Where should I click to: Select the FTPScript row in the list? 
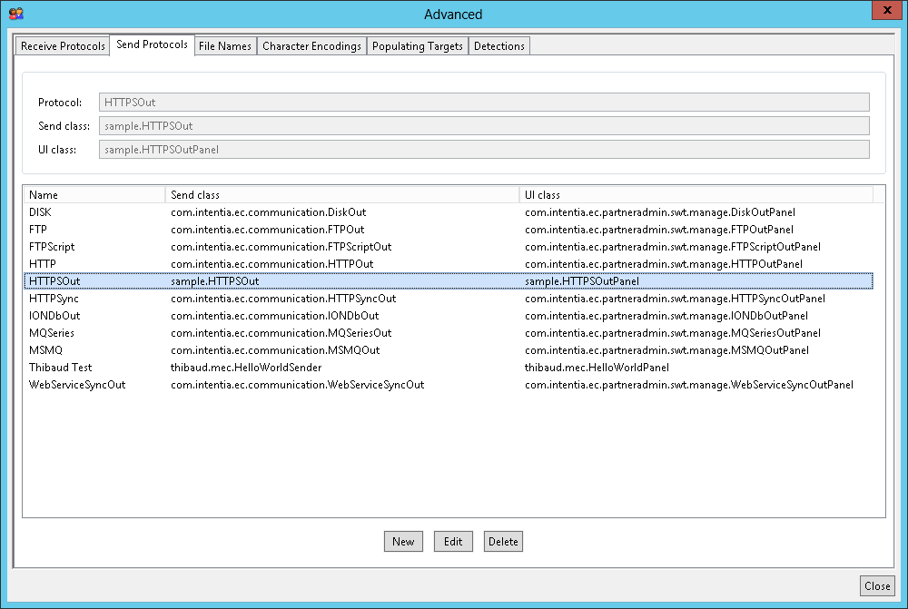coord(52,247)
